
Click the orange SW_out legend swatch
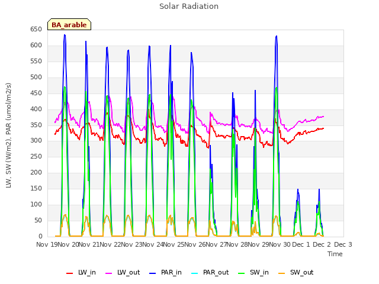282,273
